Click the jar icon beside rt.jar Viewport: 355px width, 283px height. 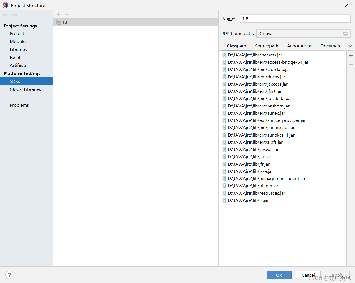point(224,200)
